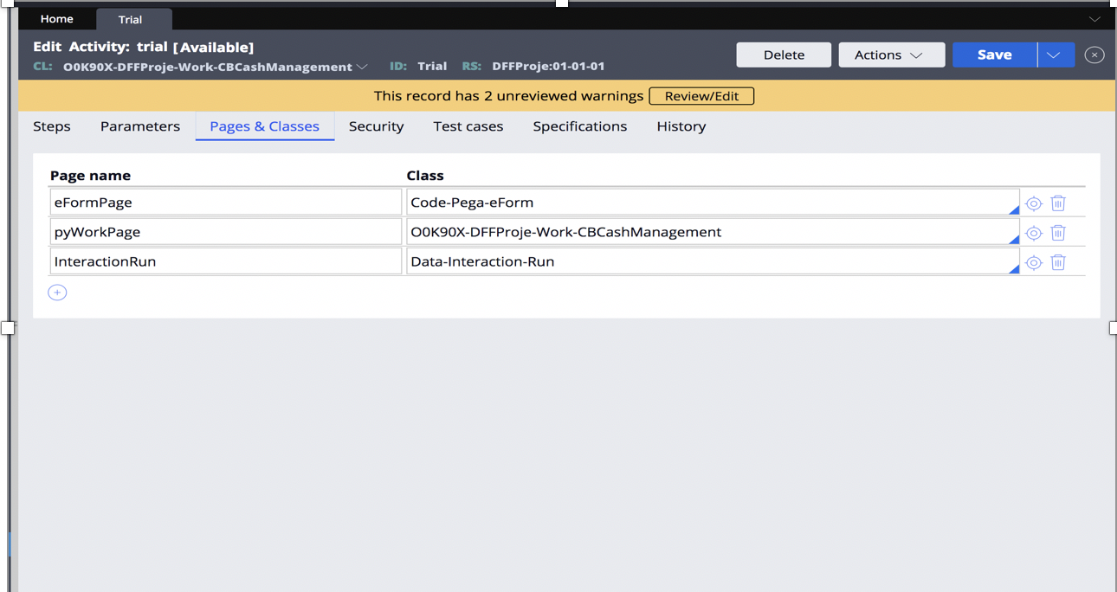Expand the tab list chevron
Image resolution: width=1117 pixels, height=592 pixels.
click(1094, 19)
